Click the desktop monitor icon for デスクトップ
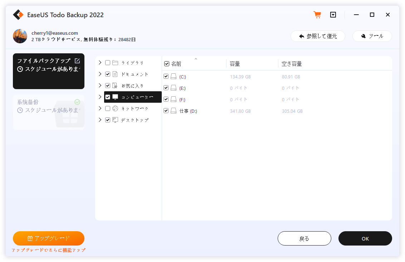 click(116, 120)
